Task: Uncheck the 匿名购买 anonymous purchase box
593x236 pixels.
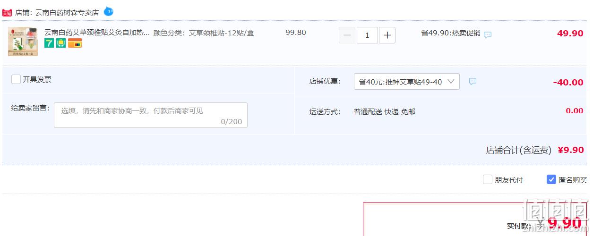Action: pos(551,180)
